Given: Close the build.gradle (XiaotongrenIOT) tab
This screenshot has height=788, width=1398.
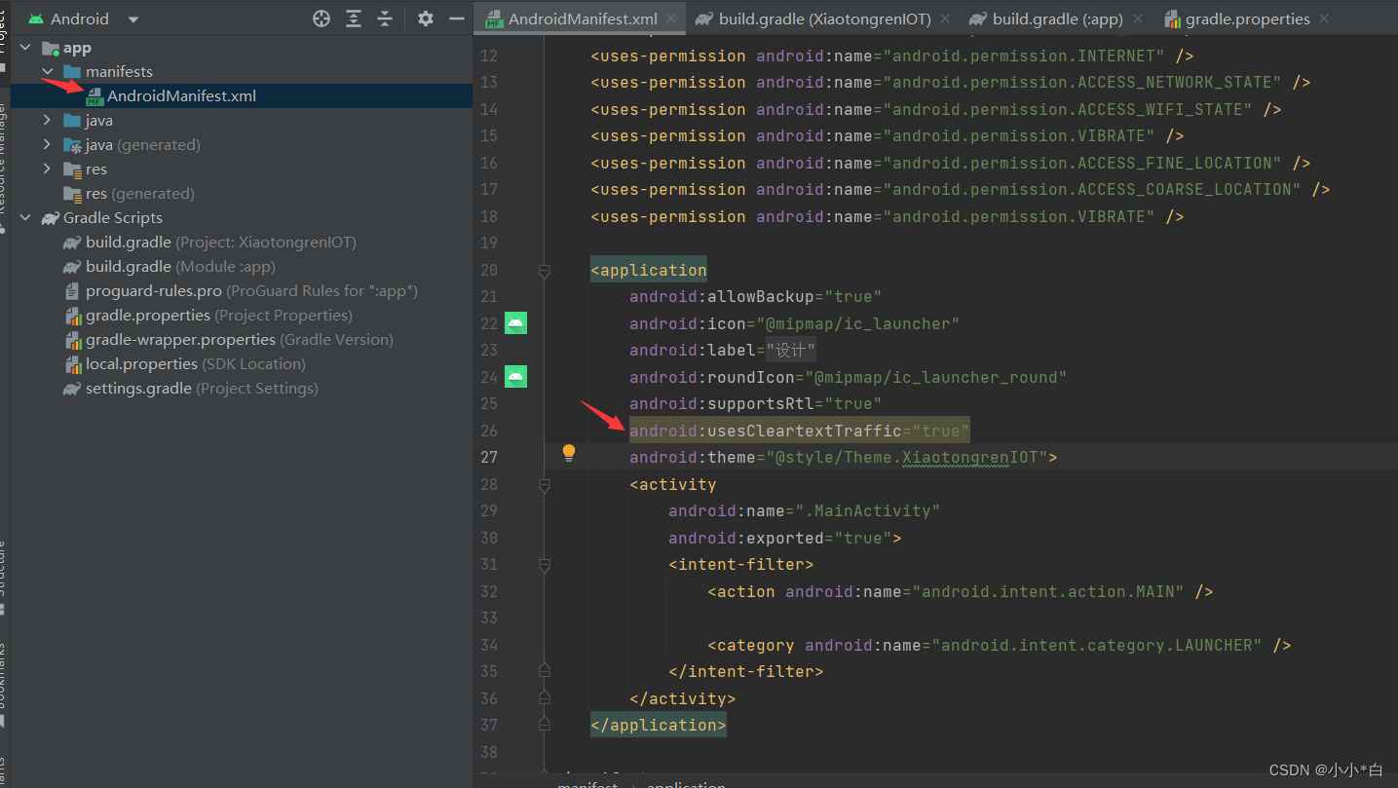Looking at the screenshot, I should [x=946, y=19].
